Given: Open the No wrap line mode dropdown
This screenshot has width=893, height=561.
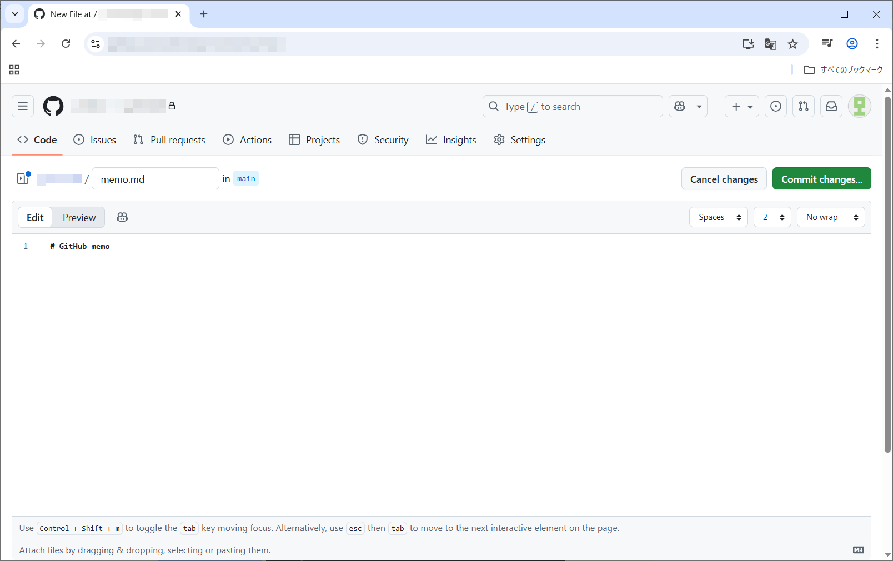Looking at the screenshot, I should (831, 217).
